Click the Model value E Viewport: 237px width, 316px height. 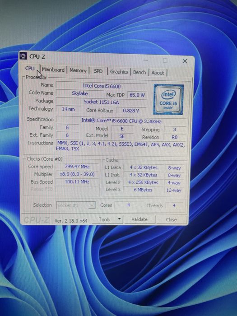pos(122,129)
